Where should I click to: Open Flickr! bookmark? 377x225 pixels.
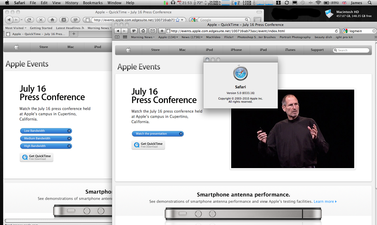(x=229, y=37)
